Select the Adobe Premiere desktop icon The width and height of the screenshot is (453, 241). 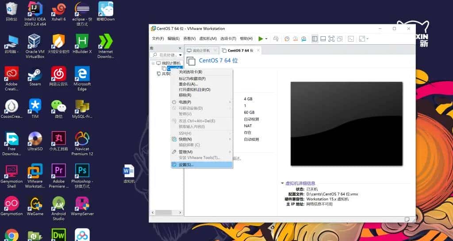[59, 176]
